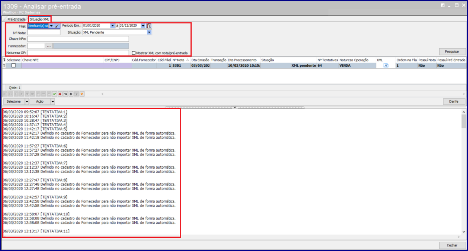
Task: Click the Danfe button
Action: coord(454,102)
